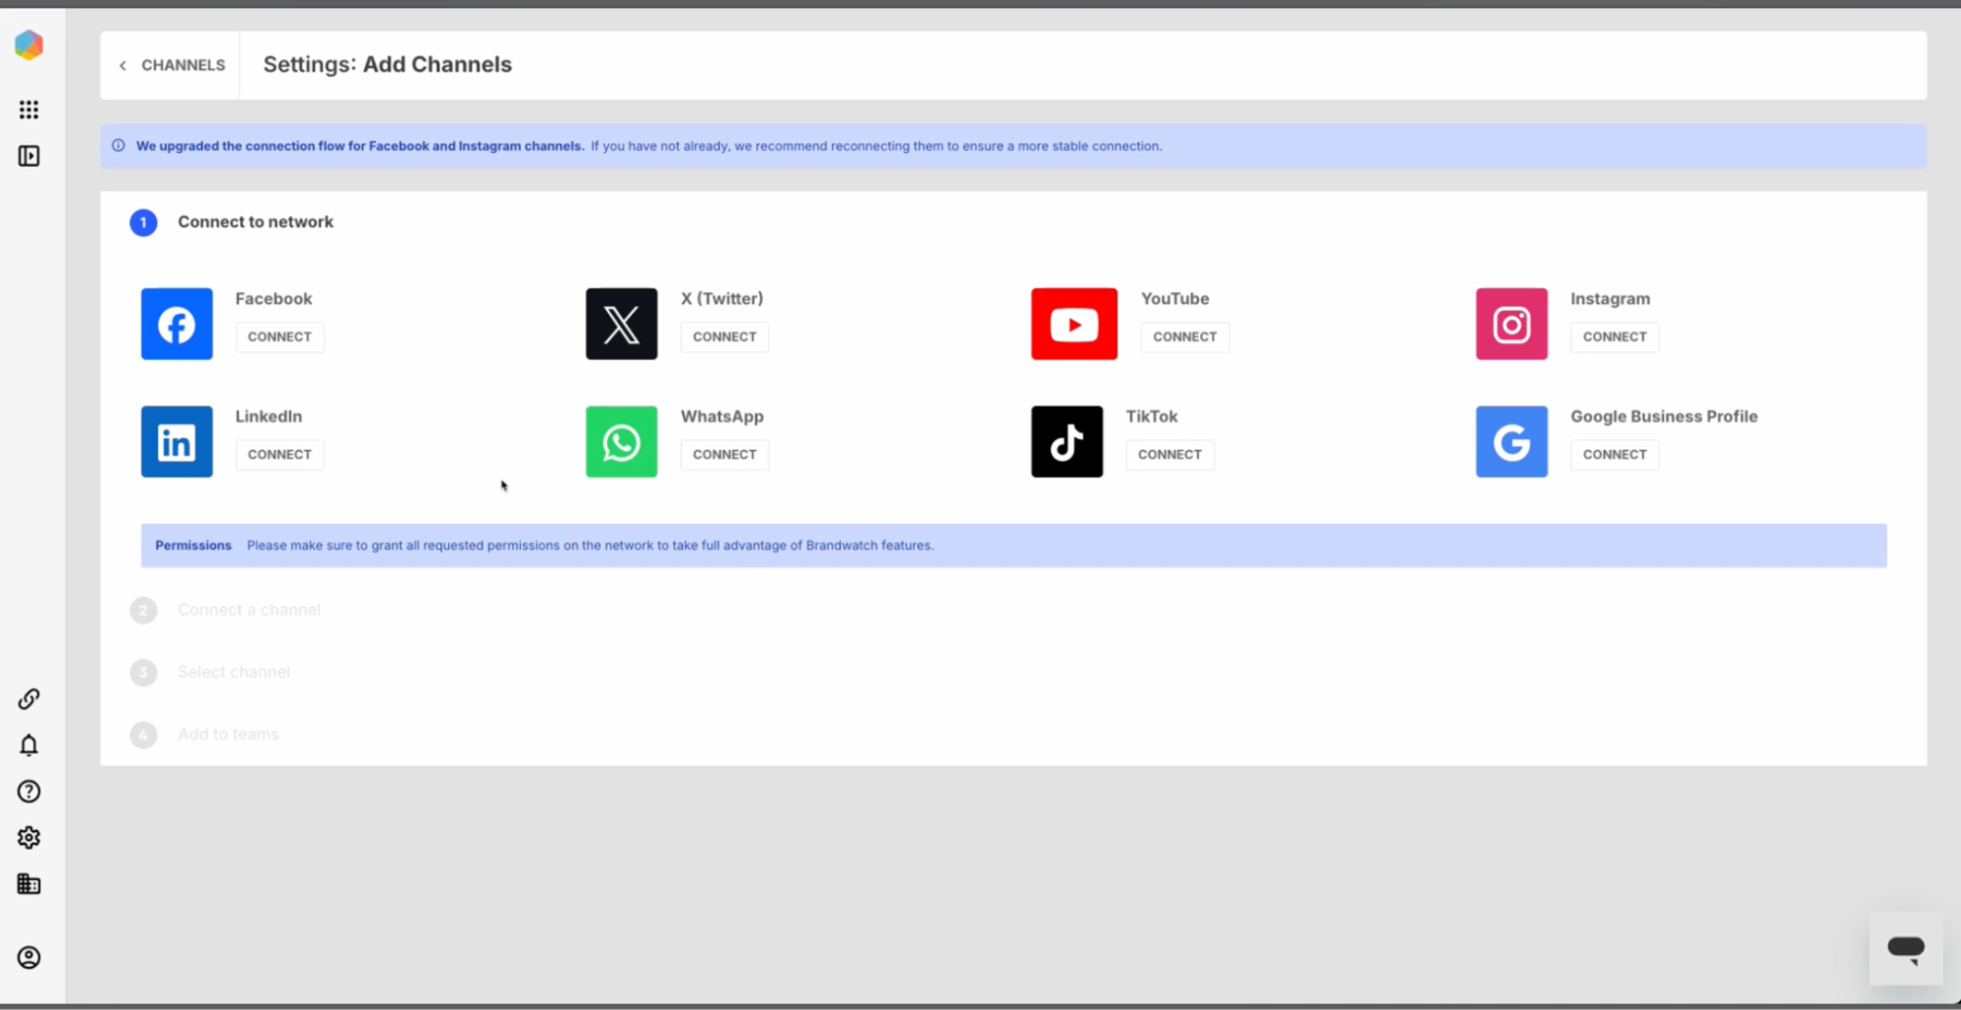Open the organization building icon

pyautogui.click(x=28, y=884)
